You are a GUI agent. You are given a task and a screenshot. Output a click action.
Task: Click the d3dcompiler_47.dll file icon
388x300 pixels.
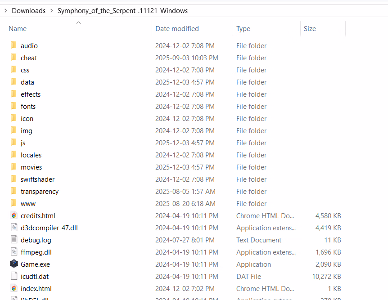click(14, 228)
